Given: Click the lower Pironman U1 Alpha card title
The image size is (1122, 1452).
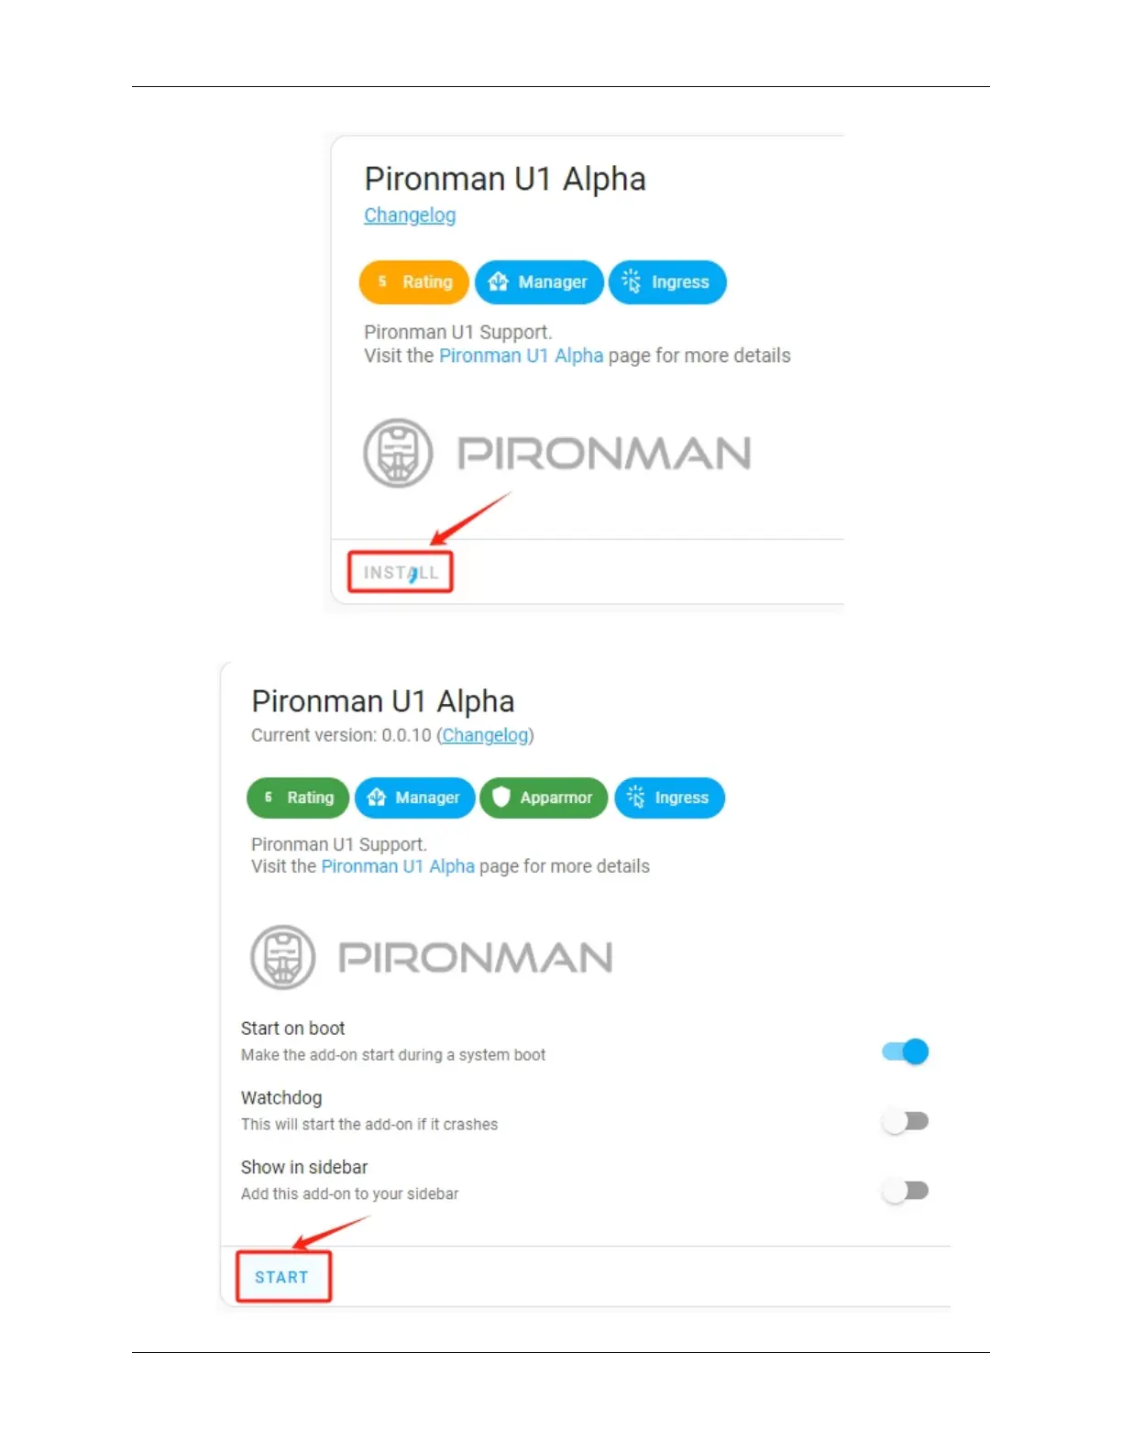Looking at the screenshot, I should [x=382, y=701].
